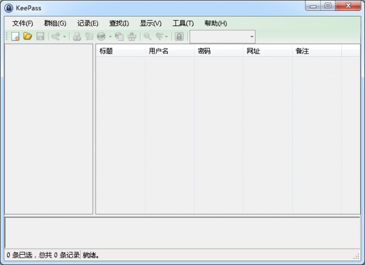Click the Perform auto-type icon
The height and width of the screenshot is (265, 365).
[132, 36]
